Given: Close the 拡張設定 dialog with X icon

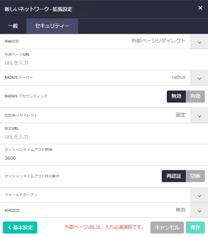Looking at the screenshot, I should pos(200,8).
